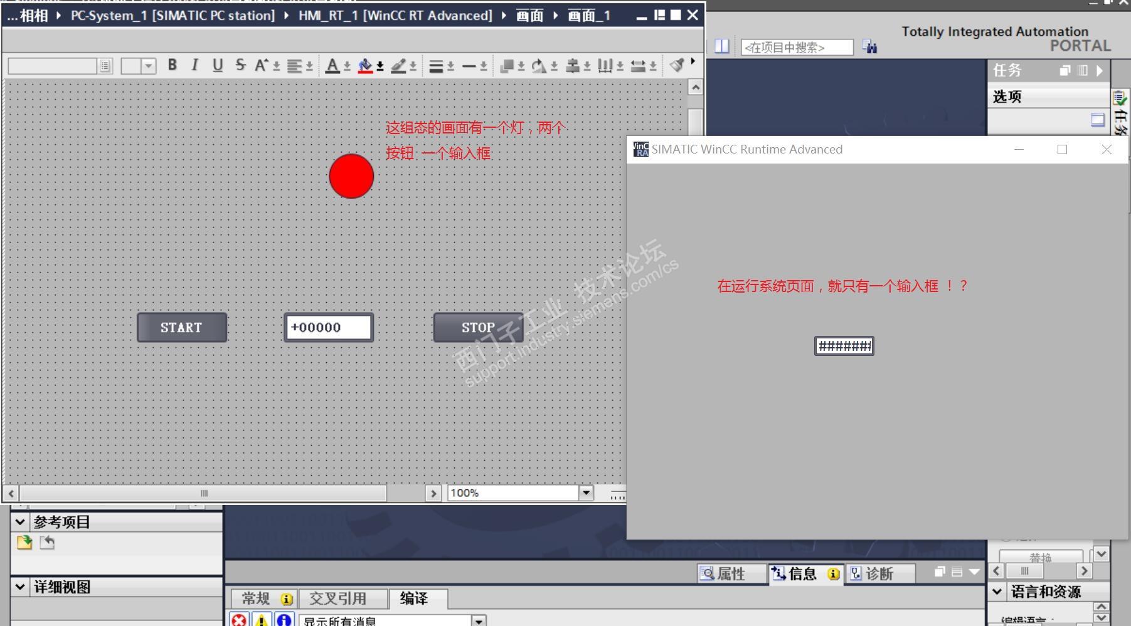Collapse the 任务 task card arrow
This screenshot has width=1131, height=626.
pyautogui.click(x=1100, y=71)
